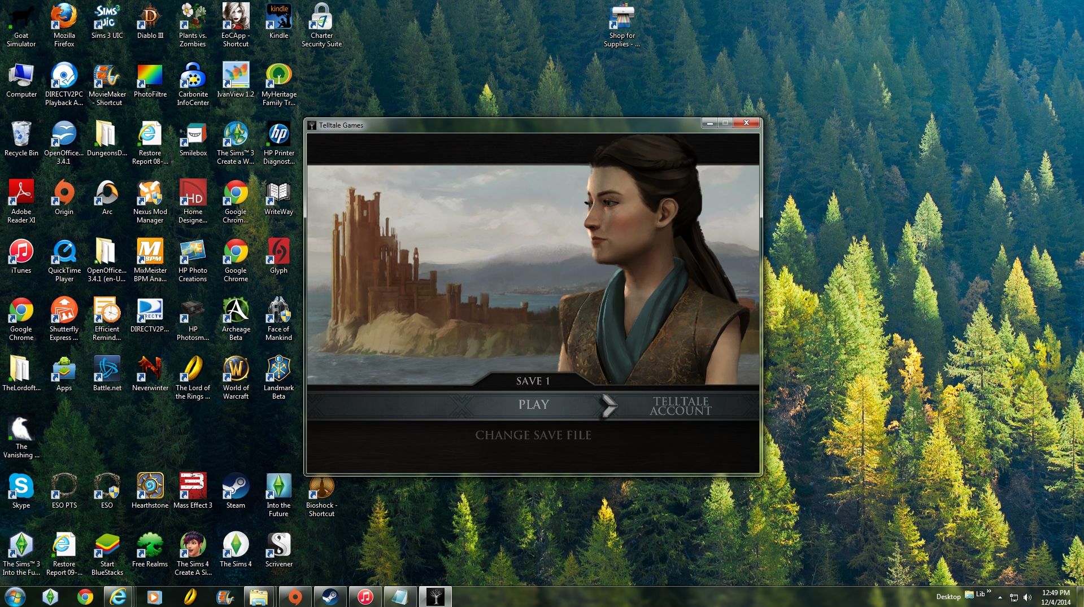Open the Goat Simulator desktop icon
This screenshot has width=1084, height=607.
pos(21,25)
